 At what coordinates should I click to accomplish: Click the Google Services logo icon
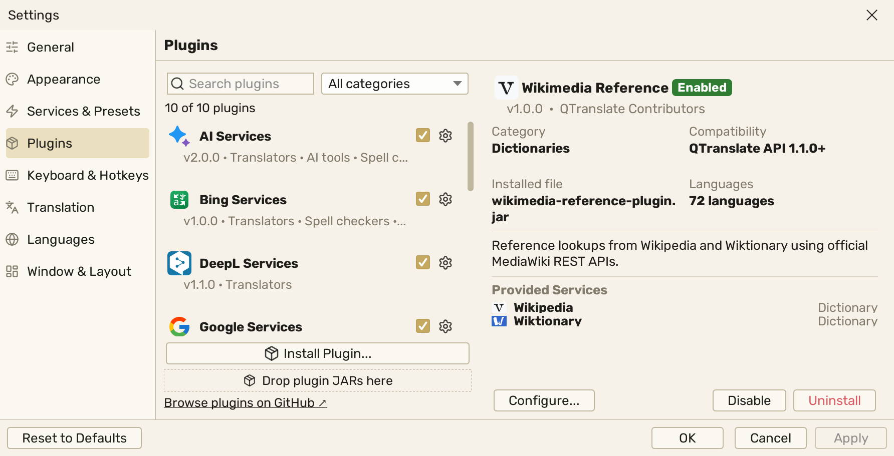click(x=179, y=327)
